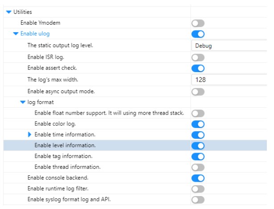This screenshot has height=209, width=274.
Task: Enable async output mode switch
Action: (x=198, y=91)
